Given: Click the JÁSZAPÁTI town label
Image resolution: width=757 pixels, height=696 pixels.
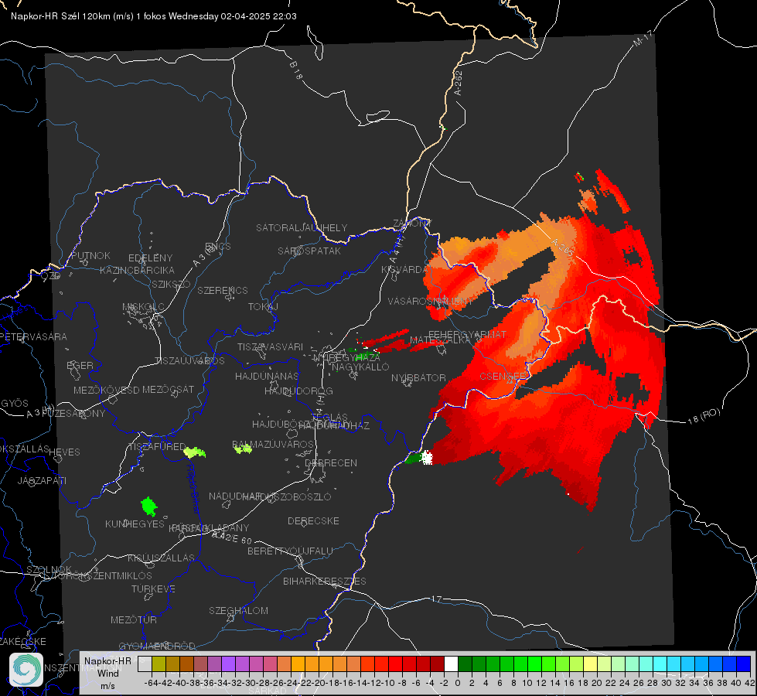Looking at the screenshot, I should tap(42, 480).
